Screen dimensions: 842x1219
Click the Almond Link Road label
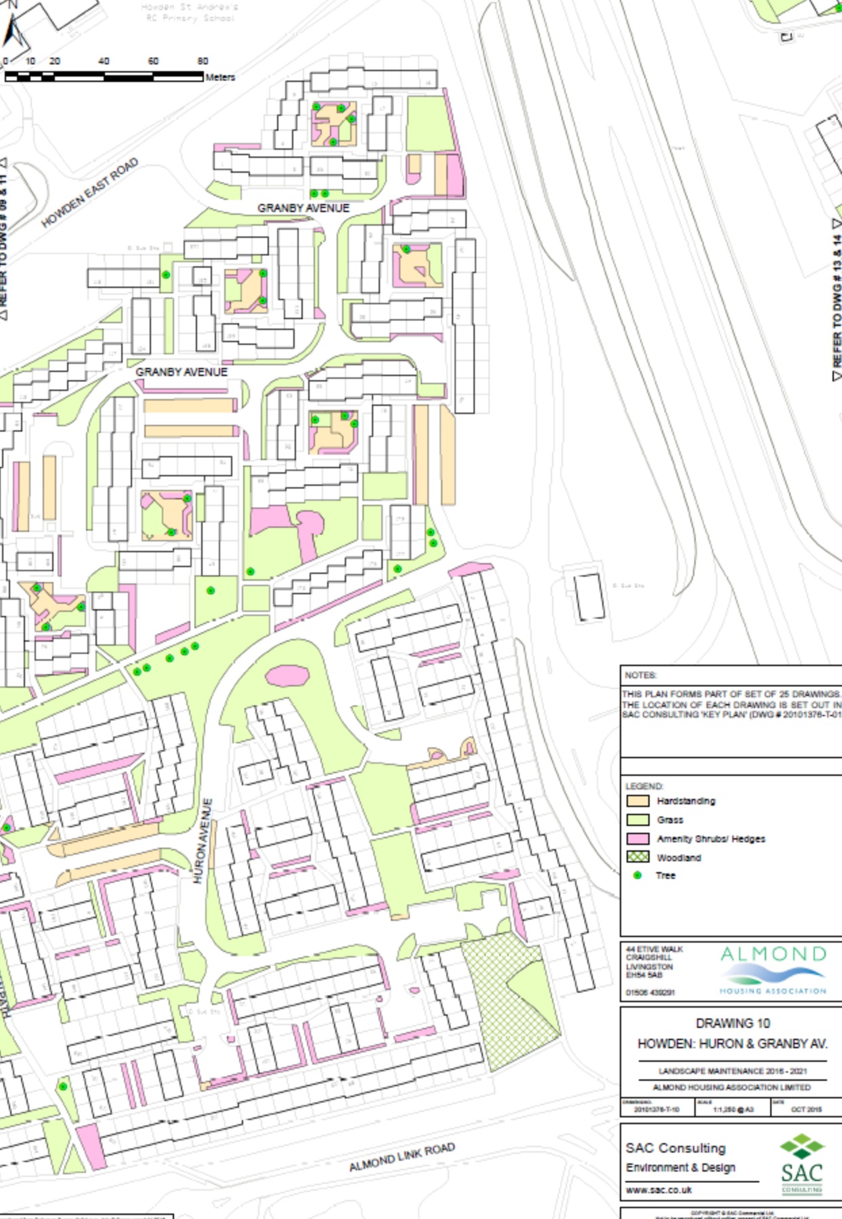(402, 1157)
